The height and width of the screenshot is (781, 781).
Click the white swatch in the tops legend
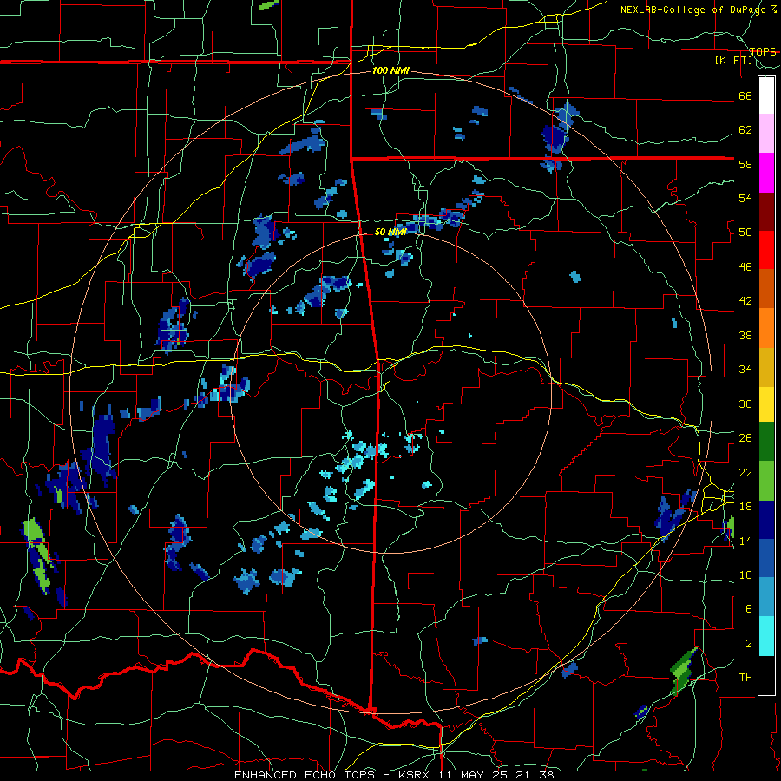(x=766, y=95)
